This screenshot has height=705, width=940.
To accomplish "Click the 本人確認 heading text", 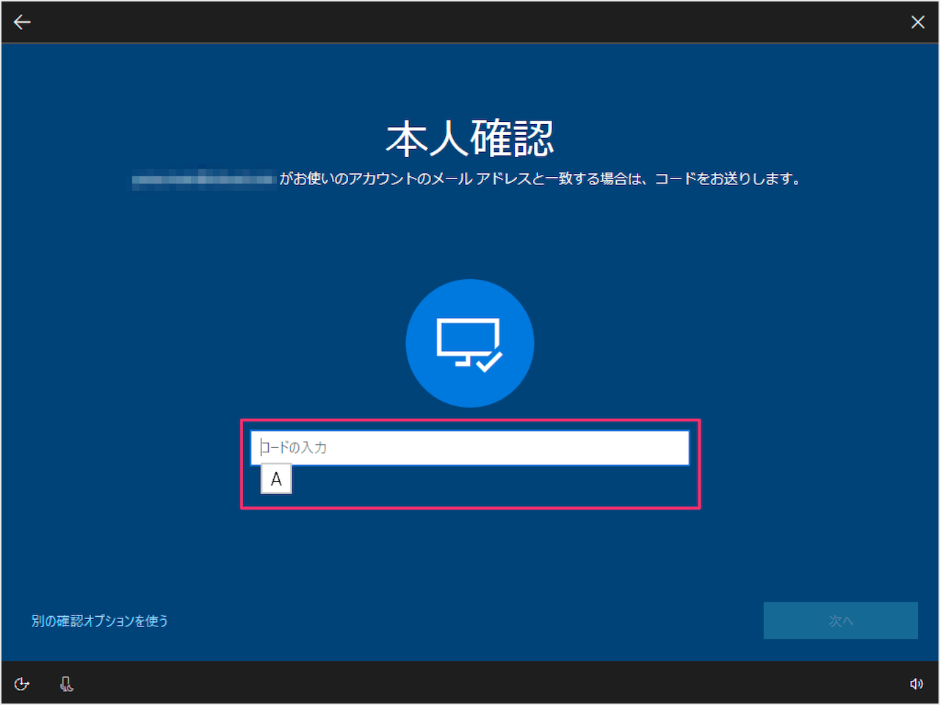I will click(470, 138).
